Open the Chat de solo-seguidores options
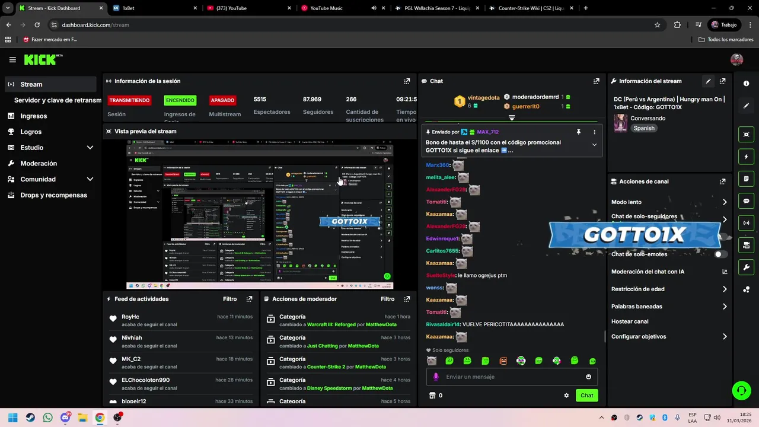The image size is (759, 427). pos(669,217)
